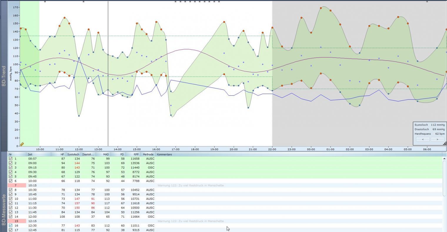Uncheck measurement number 1 at 08:57
The height and width of the screenshot is (232, 447).
pyautogui.click(x=11, y=159)
